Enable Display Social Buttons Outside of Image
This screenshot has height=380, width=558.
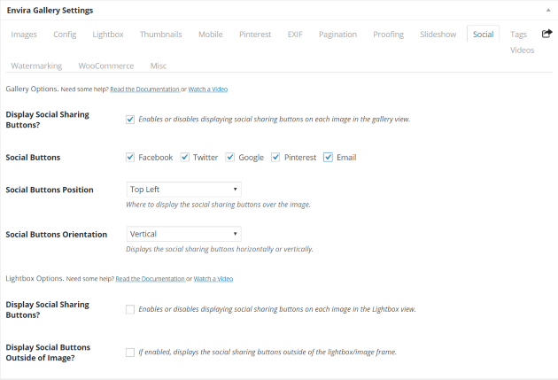[x=130, y=353]
